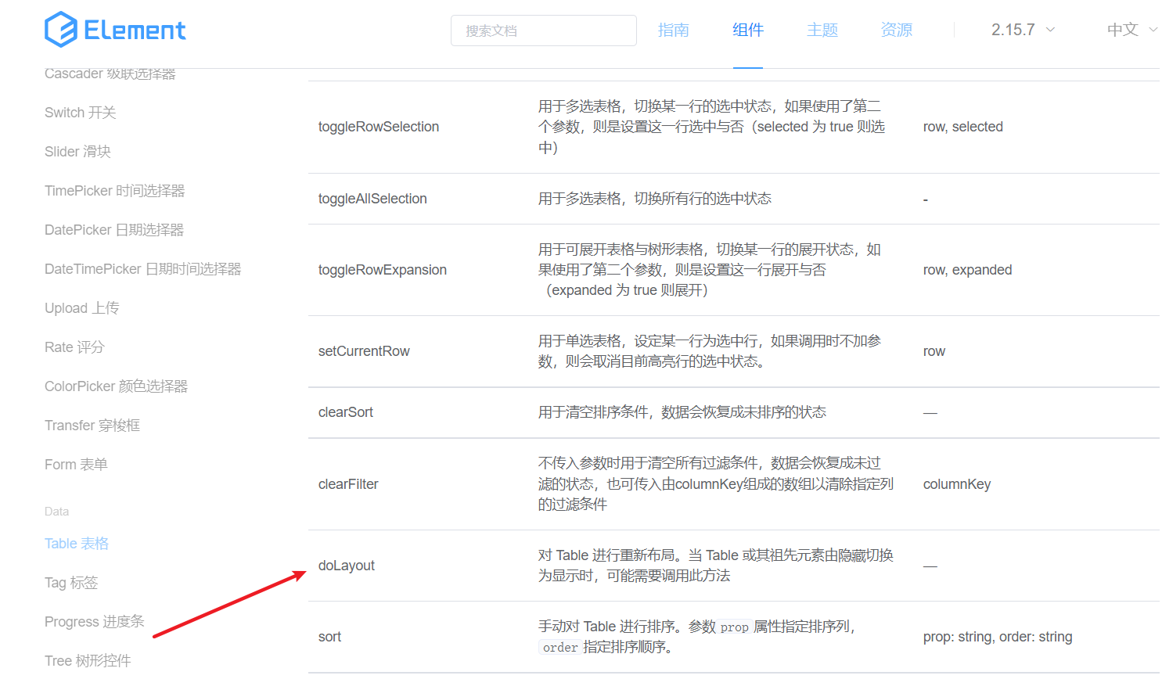Open the 指南 nav tab
Viewport: 1162px width, 679px height.
click(x=673, y=30)
